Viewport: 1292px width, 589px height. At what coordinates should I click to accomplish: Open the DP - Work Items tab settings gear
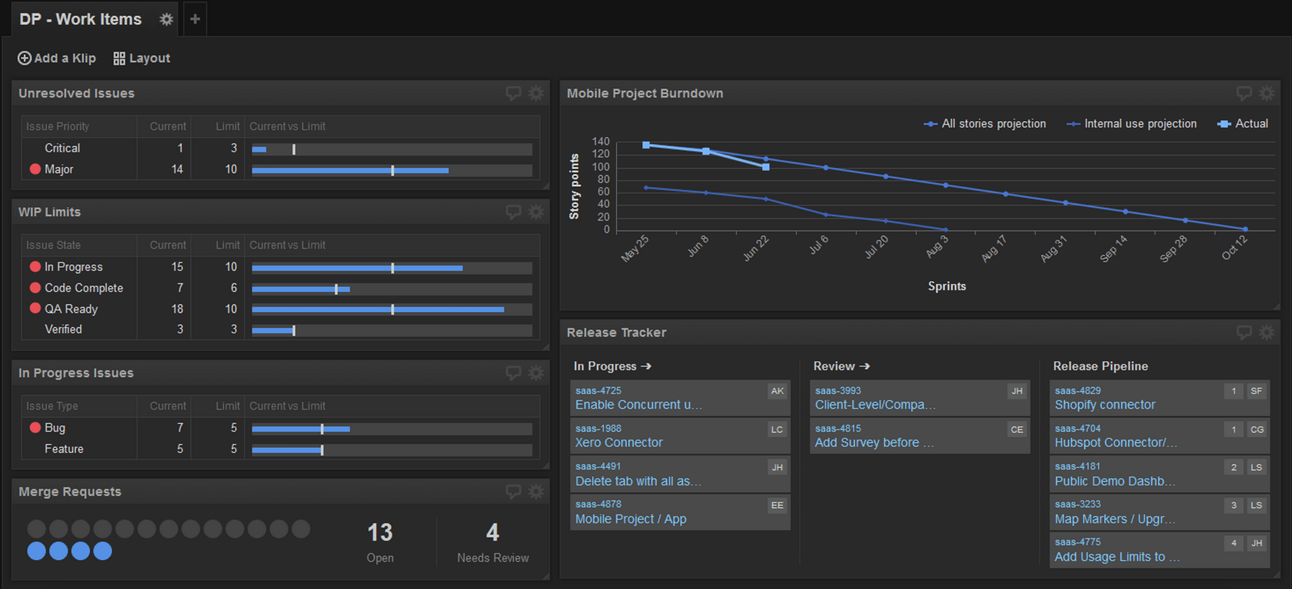[166, 19]
